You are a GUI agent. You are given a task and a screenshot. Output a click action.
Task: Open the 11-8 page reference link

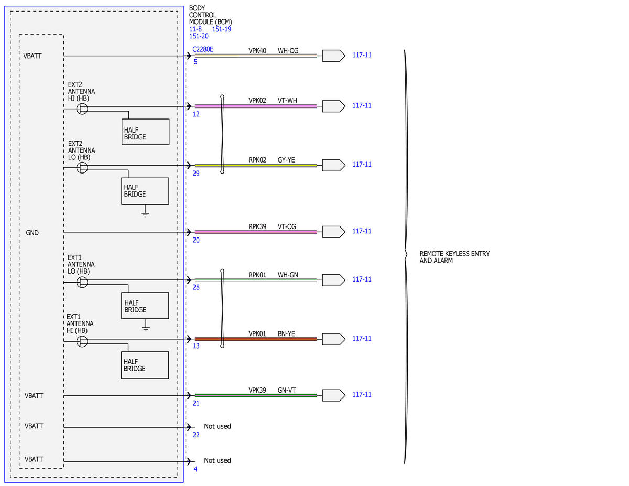[196, 29]
